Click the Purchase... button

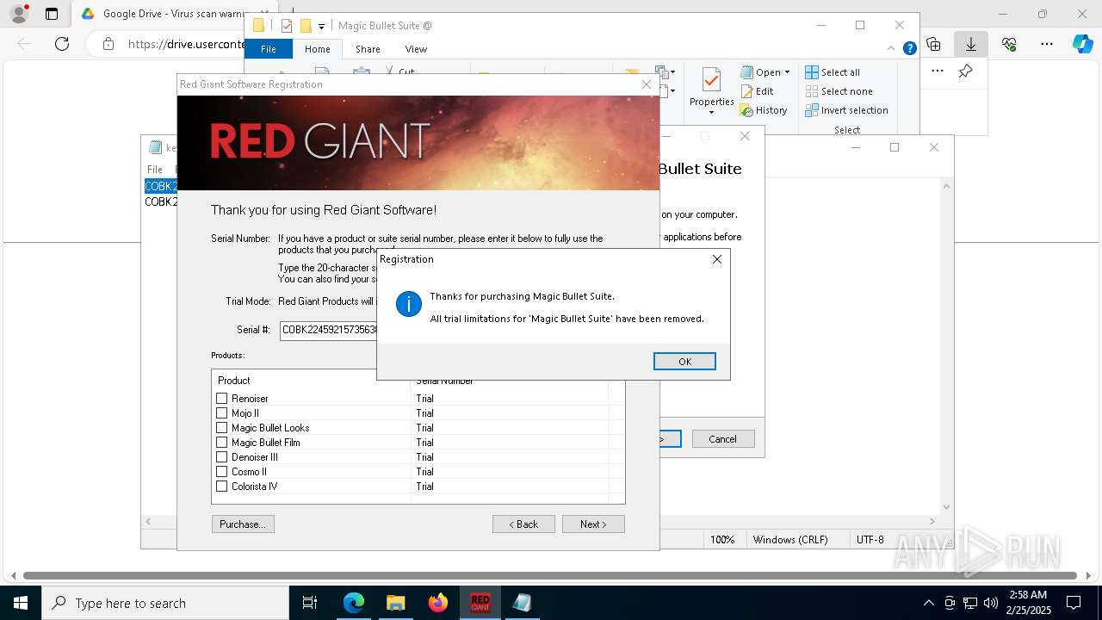(243, 524)
